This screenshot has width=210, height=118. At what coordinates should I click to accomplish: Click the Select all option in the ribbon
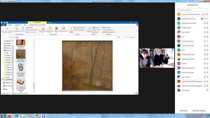coord(106,28)
